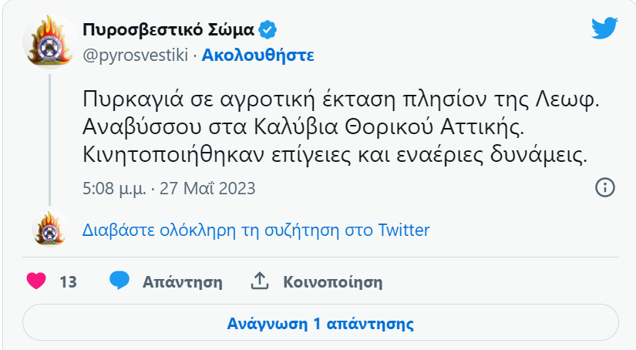The image size is (636, 350).
Task: Click the share upload arrow icon
Action: (260, 281)
